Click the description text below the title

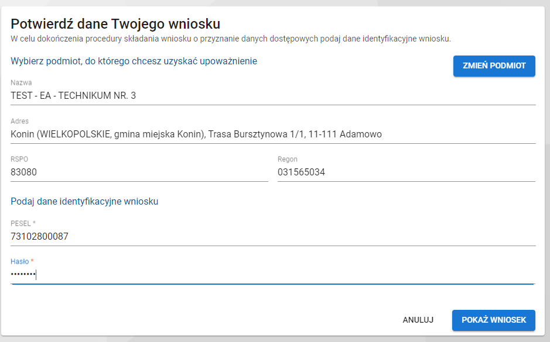[231, 39]
